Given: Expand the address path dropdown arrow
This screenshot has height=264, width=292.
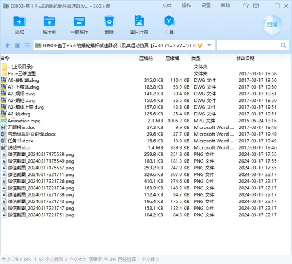Looking at the screenshot, I should pyautogui.click(x=209, y=45).
